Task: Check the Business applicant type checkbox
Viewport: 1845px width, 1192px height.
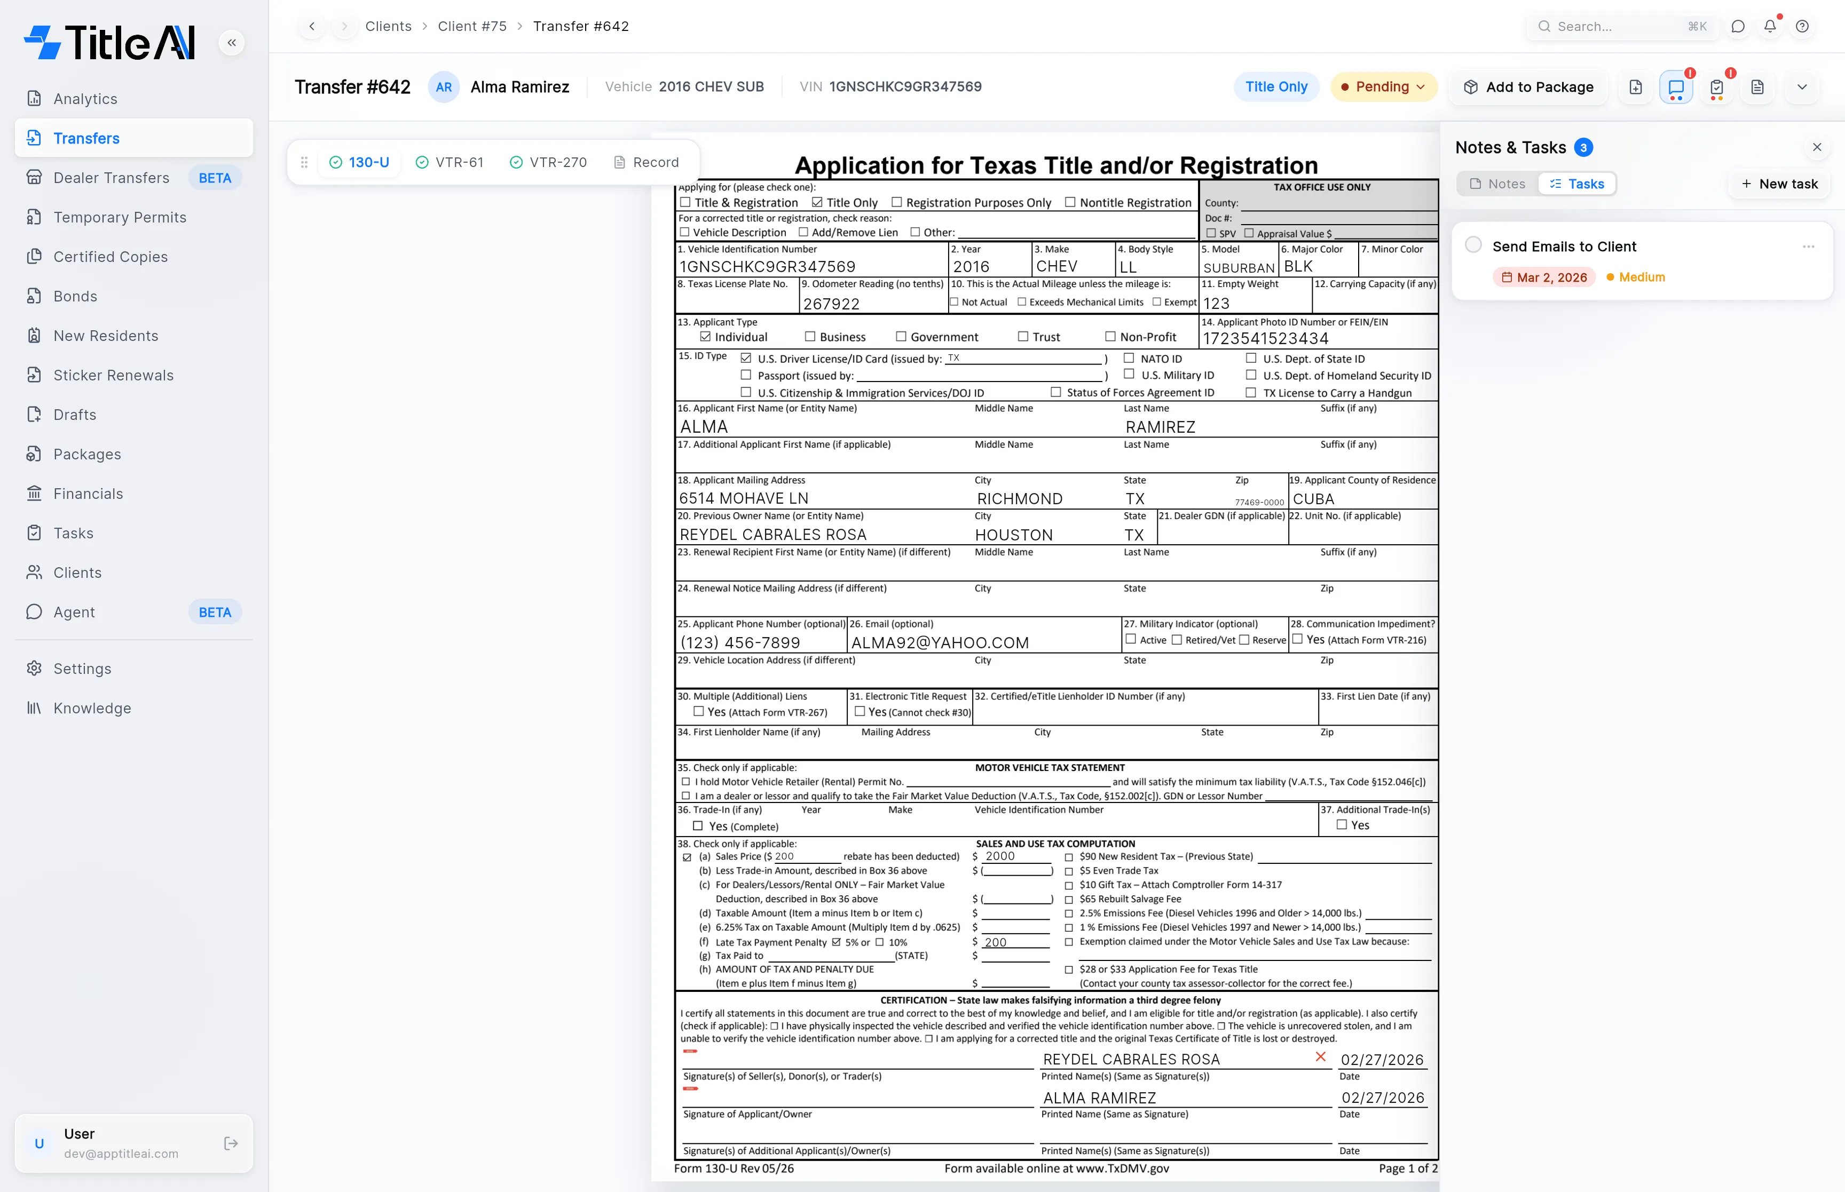Action: (x=810, y=336)
